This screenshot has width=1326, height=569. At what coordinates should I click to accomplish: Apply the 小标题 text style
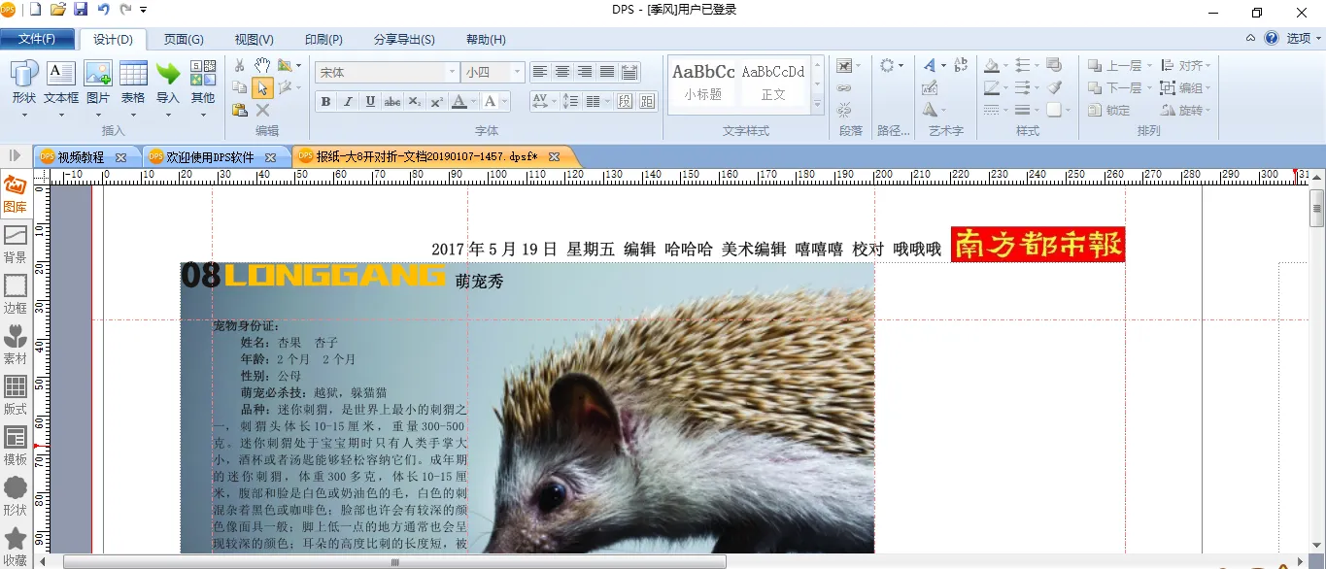(x=703, y=83)
